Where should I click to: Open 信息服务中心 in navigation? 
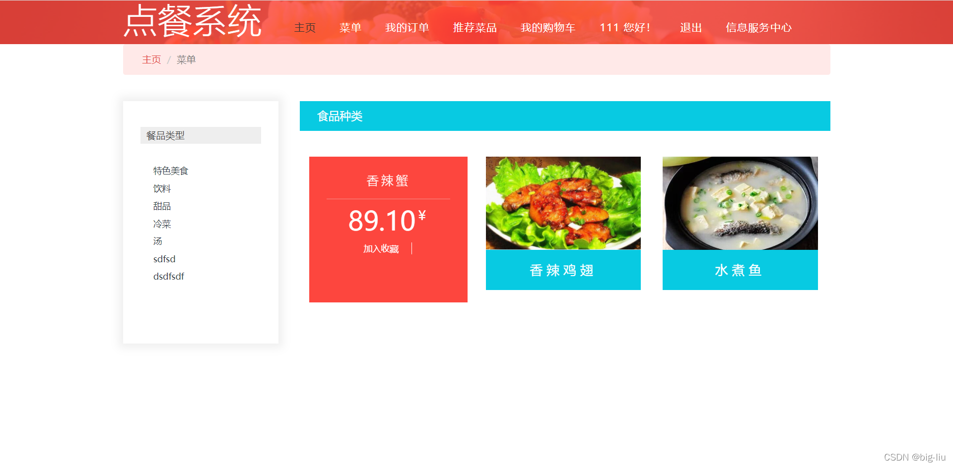click(758, 28)
